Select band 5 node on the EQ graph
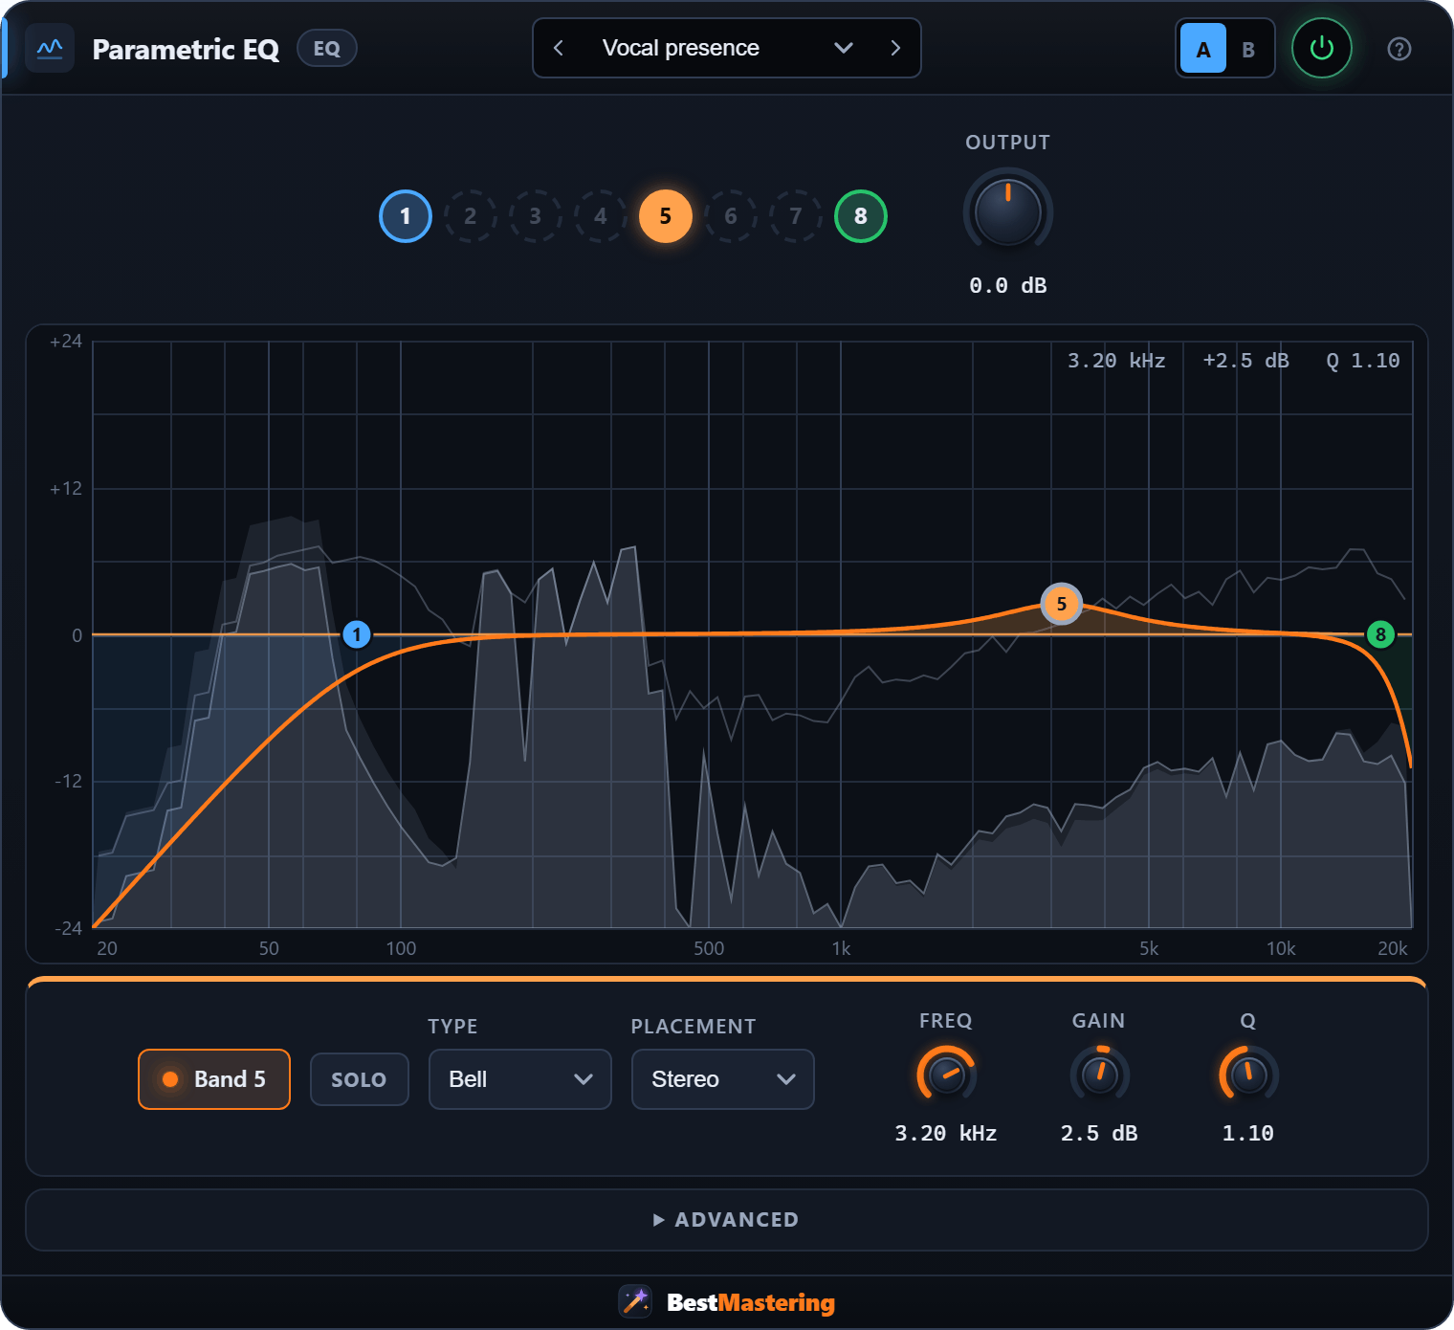This screenshot has height=1330, width=1454. click(x=1061, y=604)
